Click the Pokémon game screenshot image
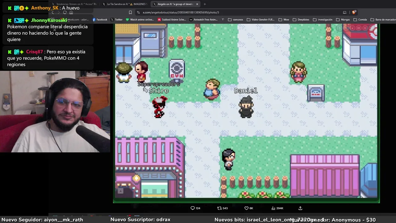This screenshot has height=223, width=396. [246, 113]
